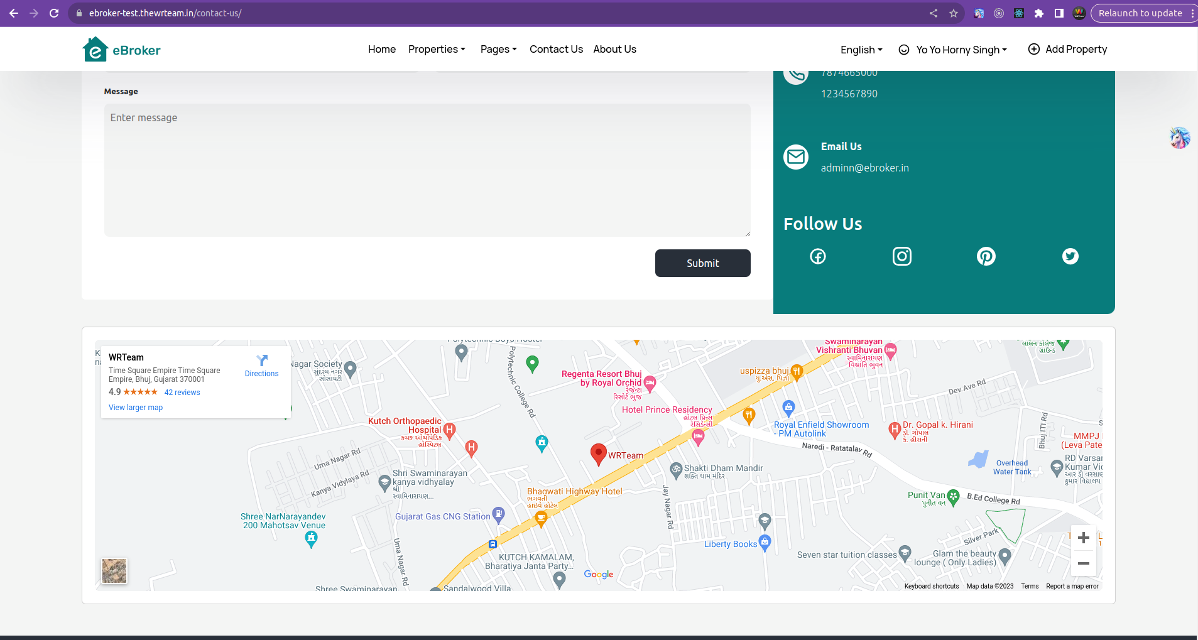Open the Twitter follow icon
Viewport: 1198px width, 640px height.
(x=1070, y=256)
